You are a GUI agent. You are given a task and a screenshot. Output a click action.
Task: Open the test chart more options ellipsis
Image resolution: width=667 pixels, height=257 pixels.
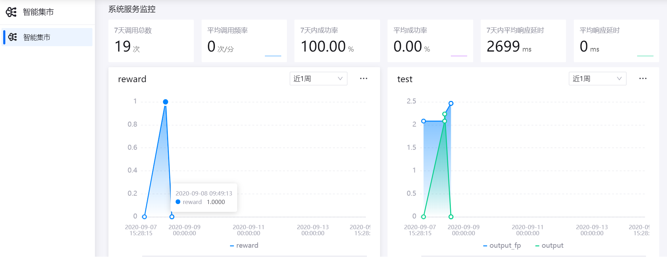pos(642,79)
